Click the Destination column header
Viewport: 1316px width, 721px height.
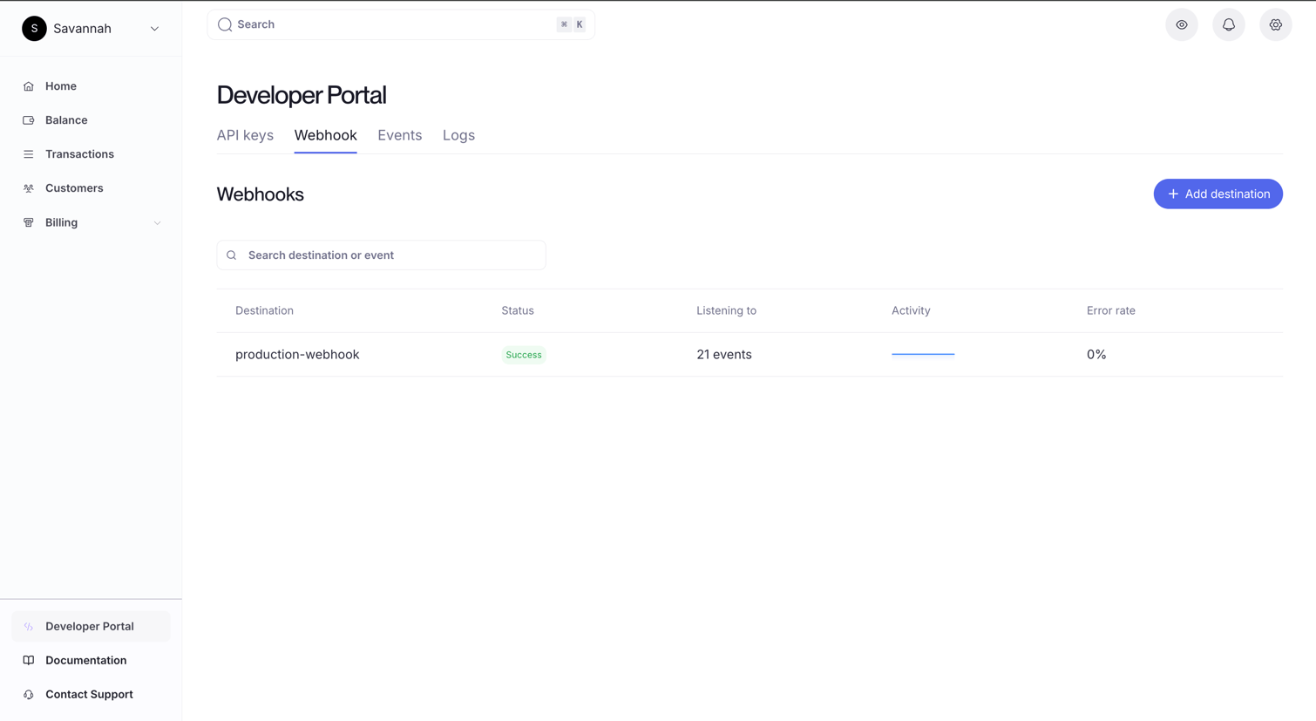(x=264, y=310)
